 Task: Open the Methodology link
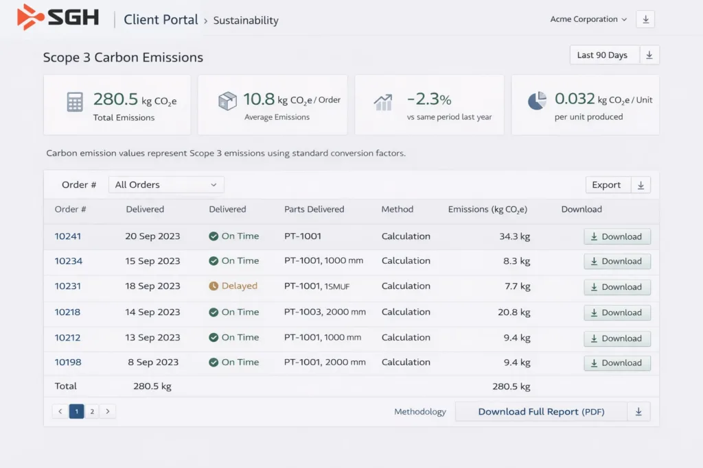419,412
